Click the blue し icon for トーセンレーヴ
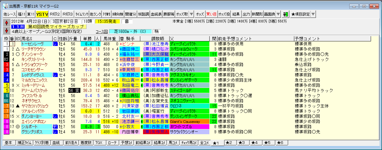 (55, 44)
